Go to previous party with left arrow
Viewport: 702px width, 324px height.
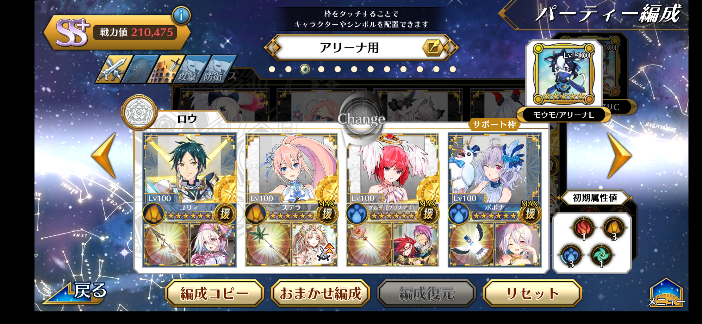104,156
